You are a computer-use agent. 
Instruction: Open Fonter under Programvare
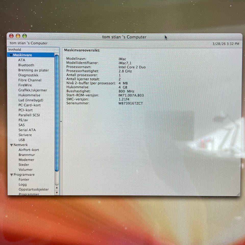point(24,179)
